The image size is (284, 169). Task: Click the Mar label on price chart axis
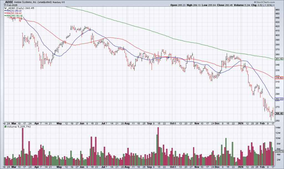[14, 123]
